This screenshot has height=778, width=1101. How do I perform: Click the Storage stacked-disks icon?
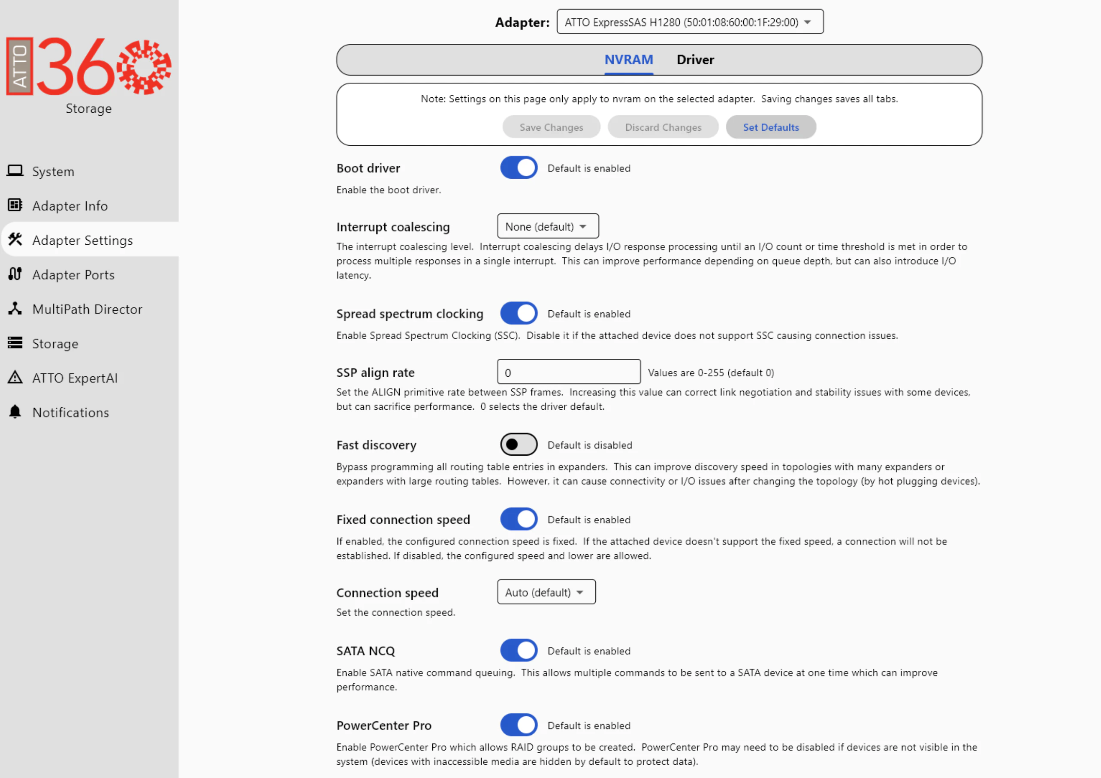point(15,343)
